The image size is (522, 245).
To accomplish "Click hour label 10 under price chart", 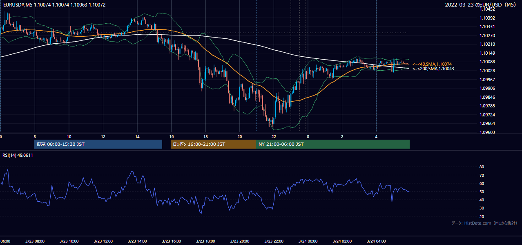I will 69,137.
